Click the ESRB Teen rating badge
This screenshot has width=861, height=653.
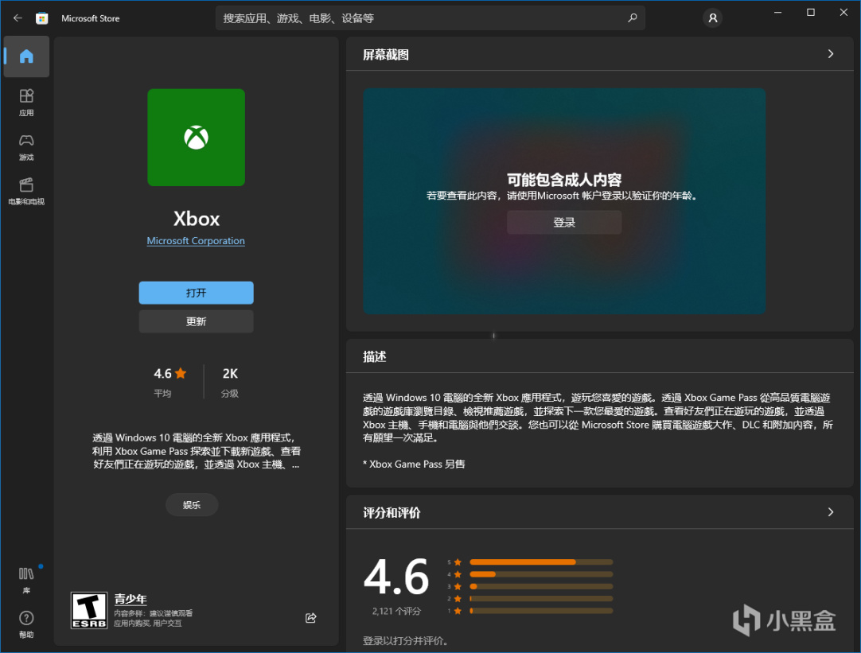(89, 609)
